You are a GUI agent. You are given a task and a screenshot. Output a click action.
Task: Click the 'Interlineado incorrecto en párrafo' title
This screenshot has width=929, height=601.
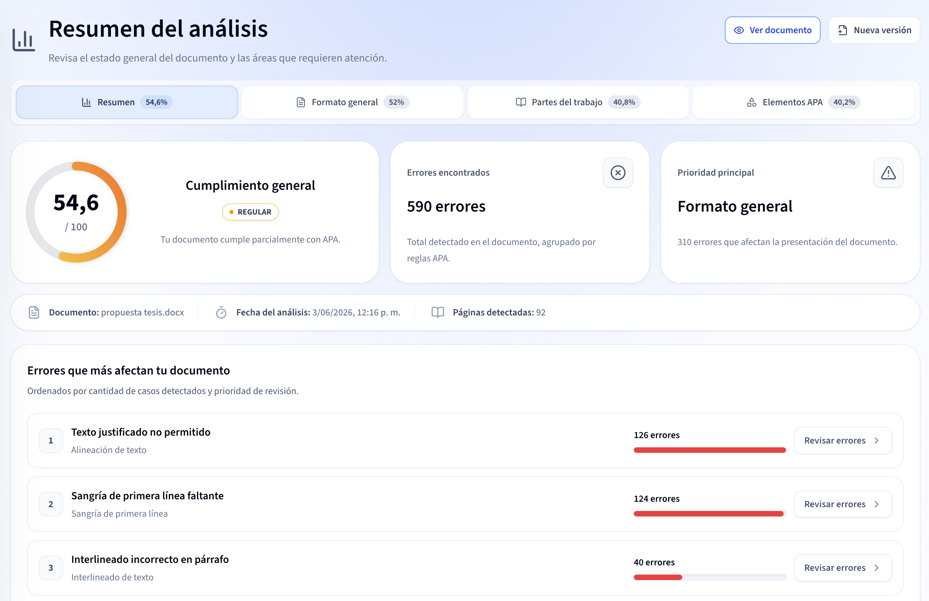tap(150, 560)
